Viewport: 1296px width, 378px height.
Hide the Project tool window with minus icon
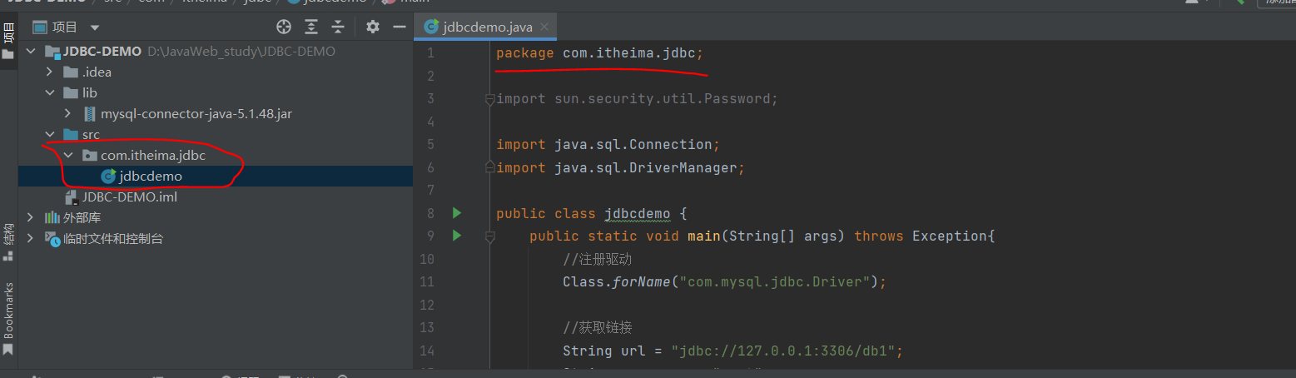tap(400, 27)
